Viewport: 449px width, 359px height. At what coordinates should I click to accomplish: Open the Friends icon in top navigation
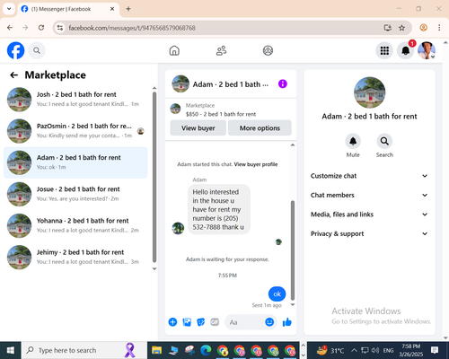coord(221,50)
